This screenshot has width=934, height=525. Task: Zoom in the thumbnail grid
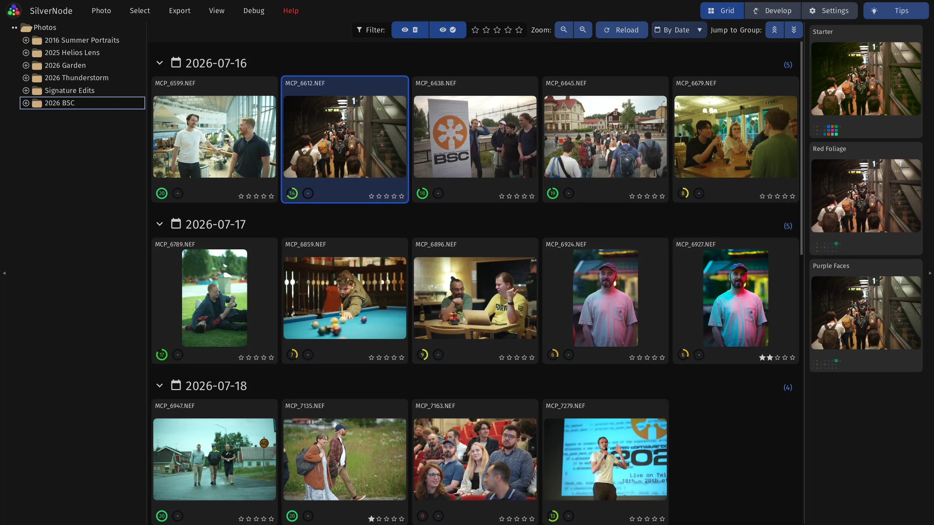[x=583, y=30]
